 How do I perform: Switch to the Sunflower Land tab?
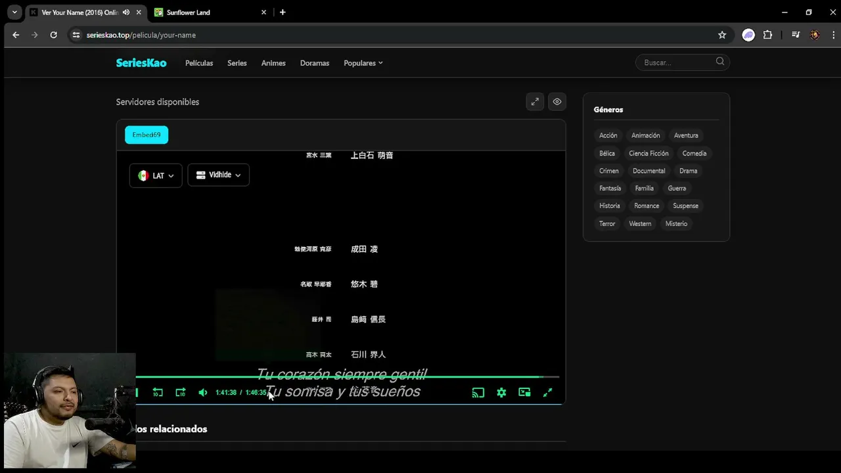[x=211, y=12]
